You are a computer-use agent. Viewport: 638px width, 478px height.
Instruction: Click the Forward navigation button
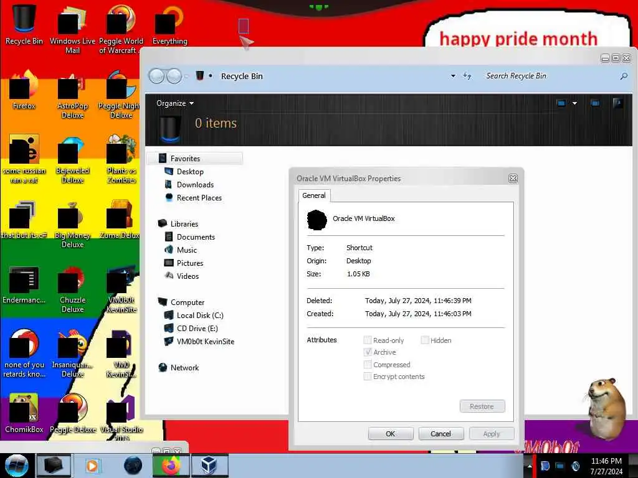[174, 76]
